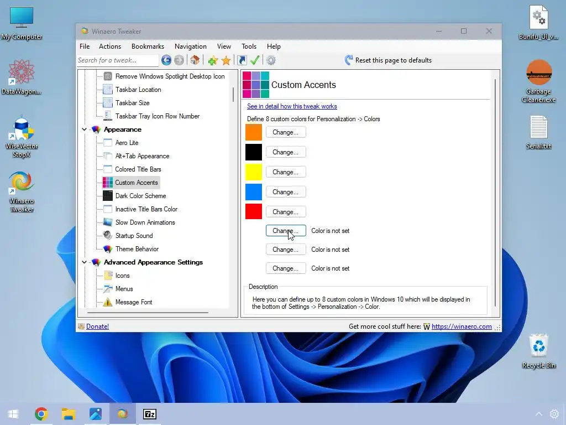Screen dimensions: 566x425
Task: Click the Startup Sound speaker icon
Action: (108, 236)
